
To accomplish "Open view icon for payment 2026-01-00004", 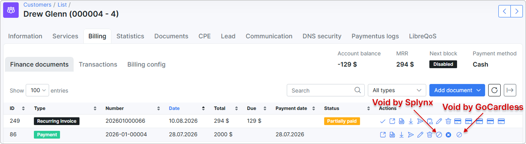I will click(383, 135).
